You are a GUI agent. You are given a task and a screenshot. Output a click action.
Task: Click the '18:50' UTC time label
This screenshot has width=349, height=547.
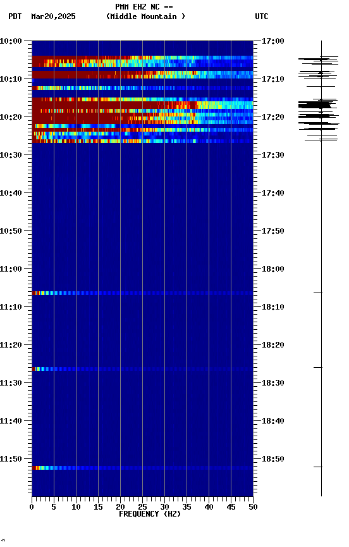click(273, 459)
